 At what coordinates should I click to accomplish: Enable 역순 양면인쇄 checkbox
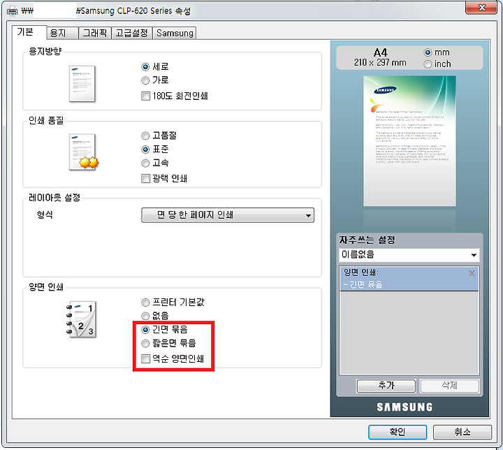[173, 358]
